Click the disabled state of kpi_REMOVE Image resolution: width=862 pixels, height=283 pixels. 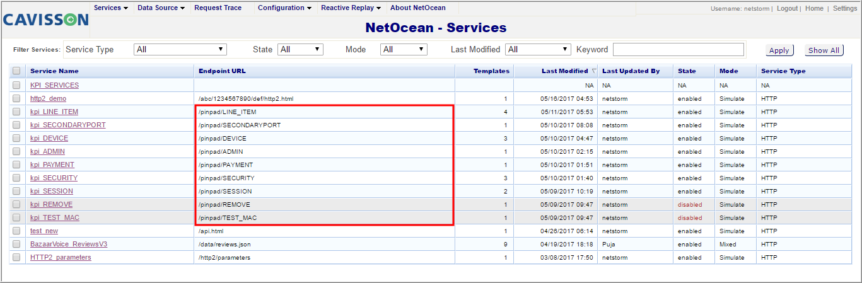690,205
